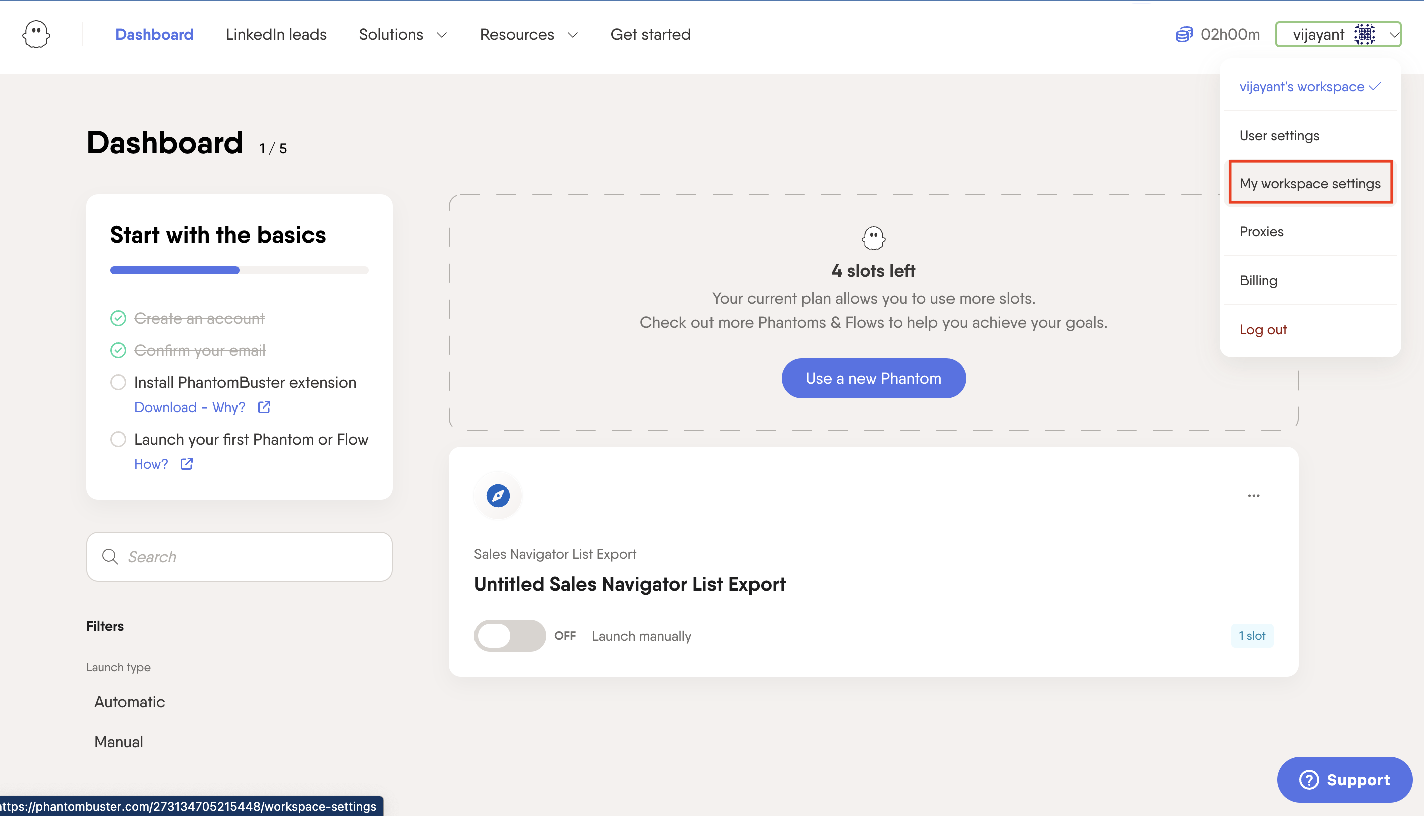Screen dimensions: 1424x816
Task: Open the Support help button
Action: coord(1344,779)
